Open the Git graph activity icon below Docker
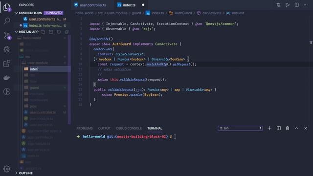 click(7, 91)
